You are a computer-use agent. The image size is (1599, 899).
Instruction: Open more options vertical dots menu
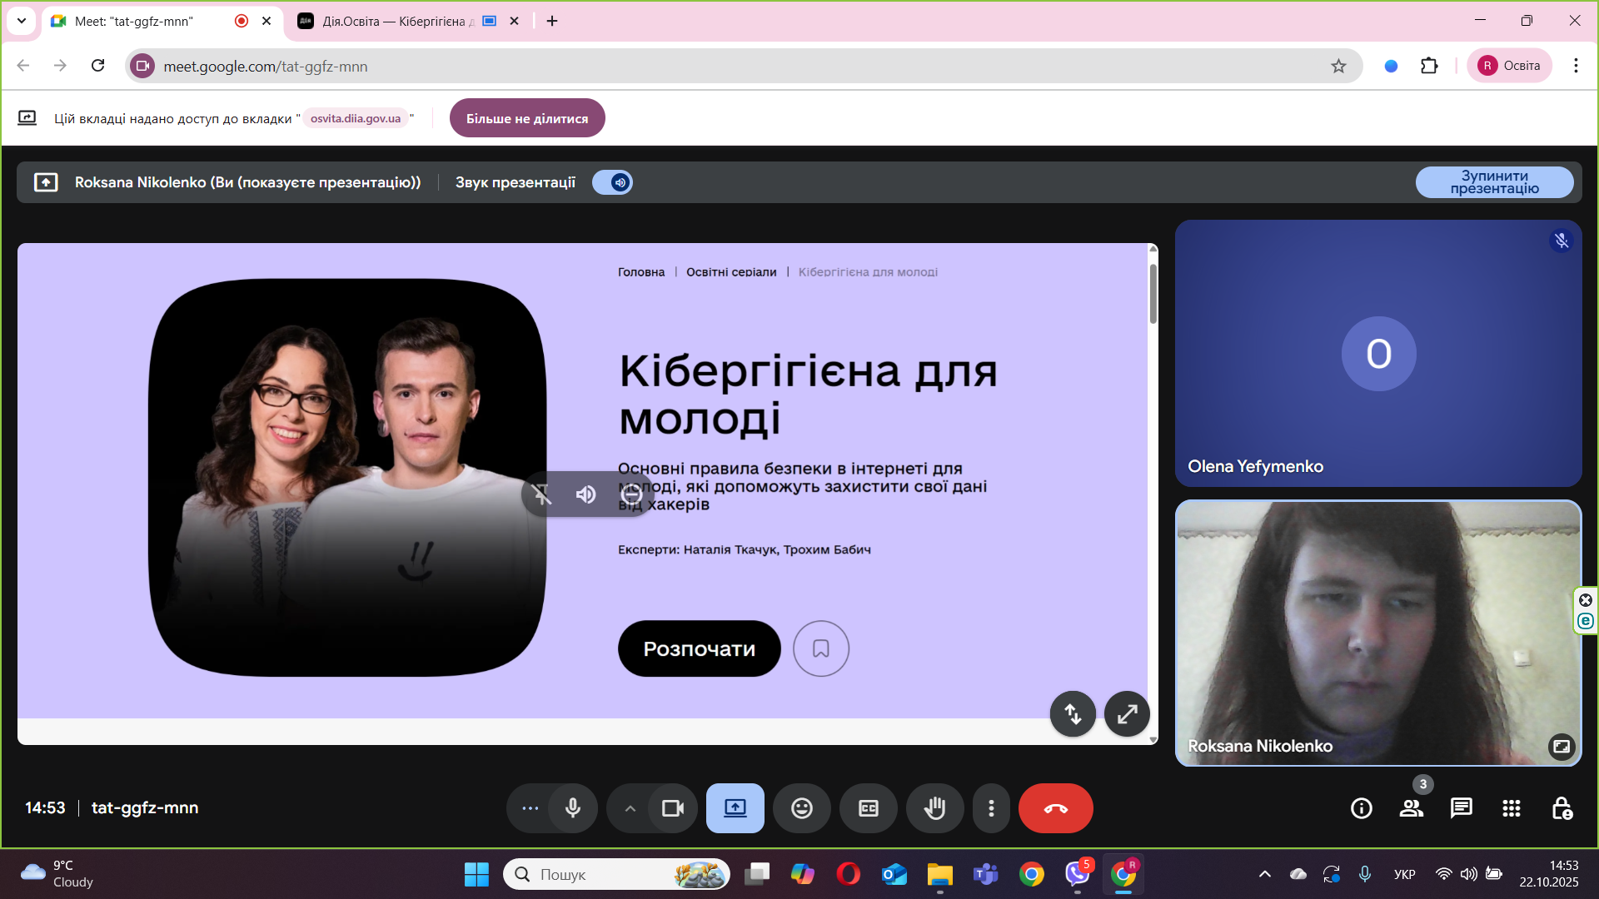[991, 808]
